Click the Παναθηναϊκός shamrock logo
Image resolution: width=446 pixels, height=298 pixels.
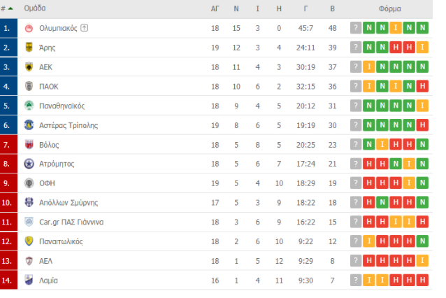pyautogui.click(x=29, y=106)
